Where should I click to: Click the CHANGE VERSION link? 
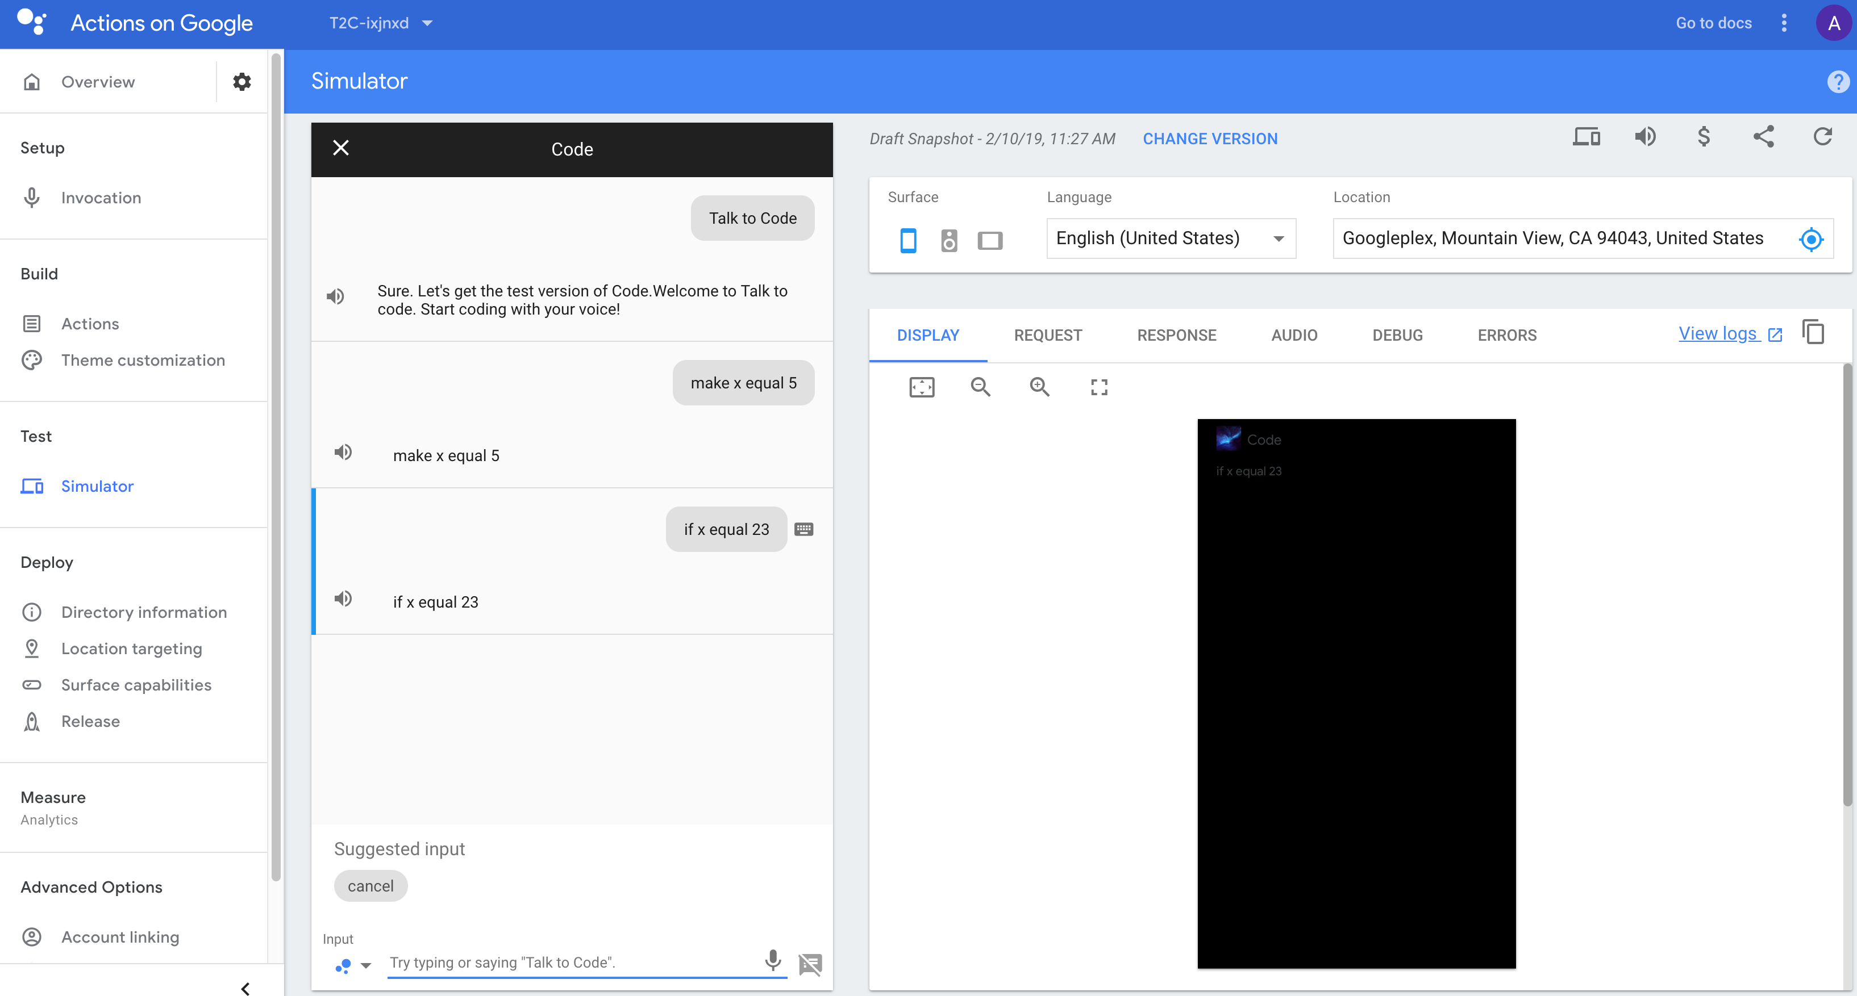click(x=1210, y=139)
